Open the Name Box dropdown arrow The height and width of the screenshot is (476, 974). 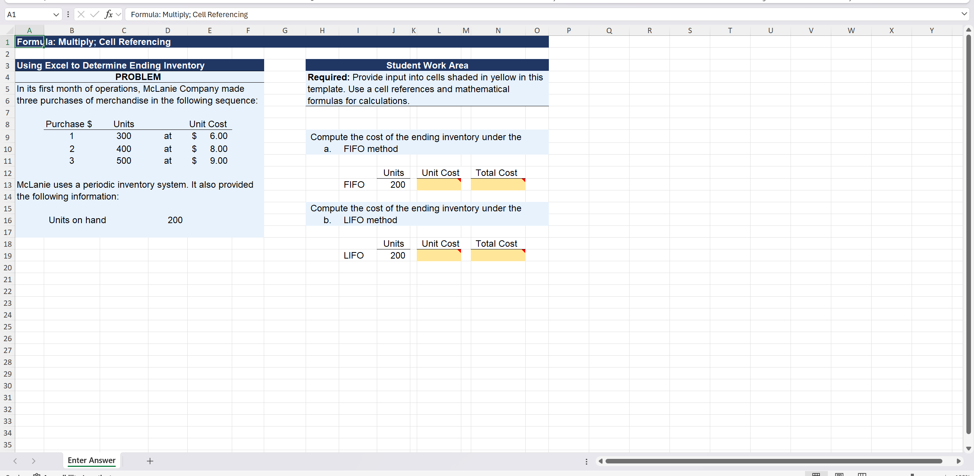coord(56,14)
